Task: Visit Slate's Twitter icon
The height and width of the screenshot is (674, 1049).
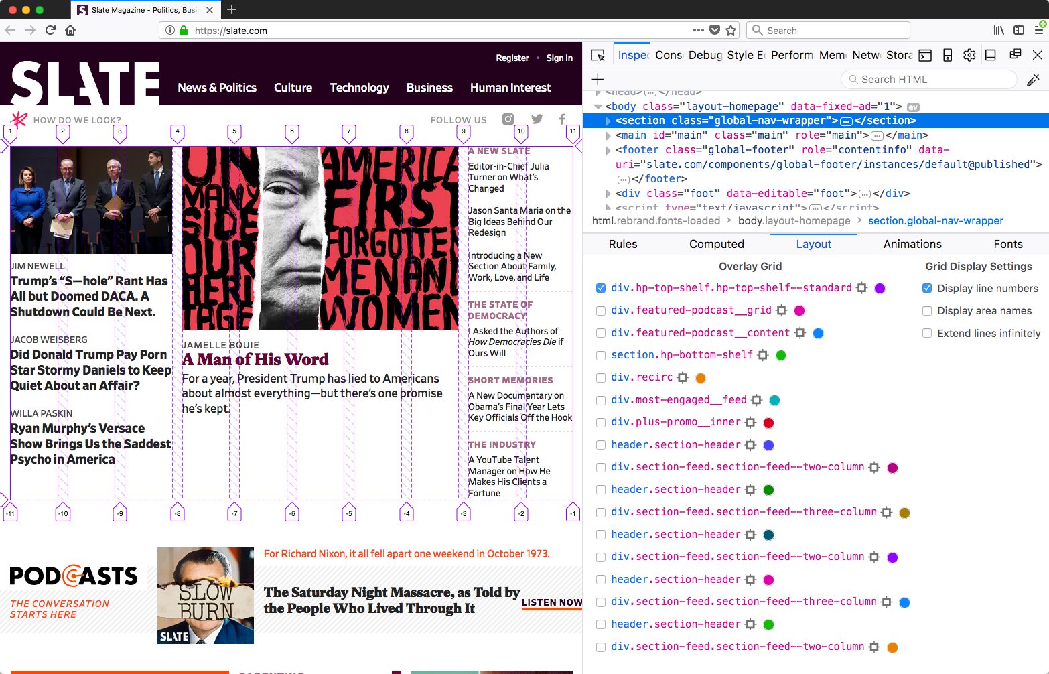Action: pos(537,119)
